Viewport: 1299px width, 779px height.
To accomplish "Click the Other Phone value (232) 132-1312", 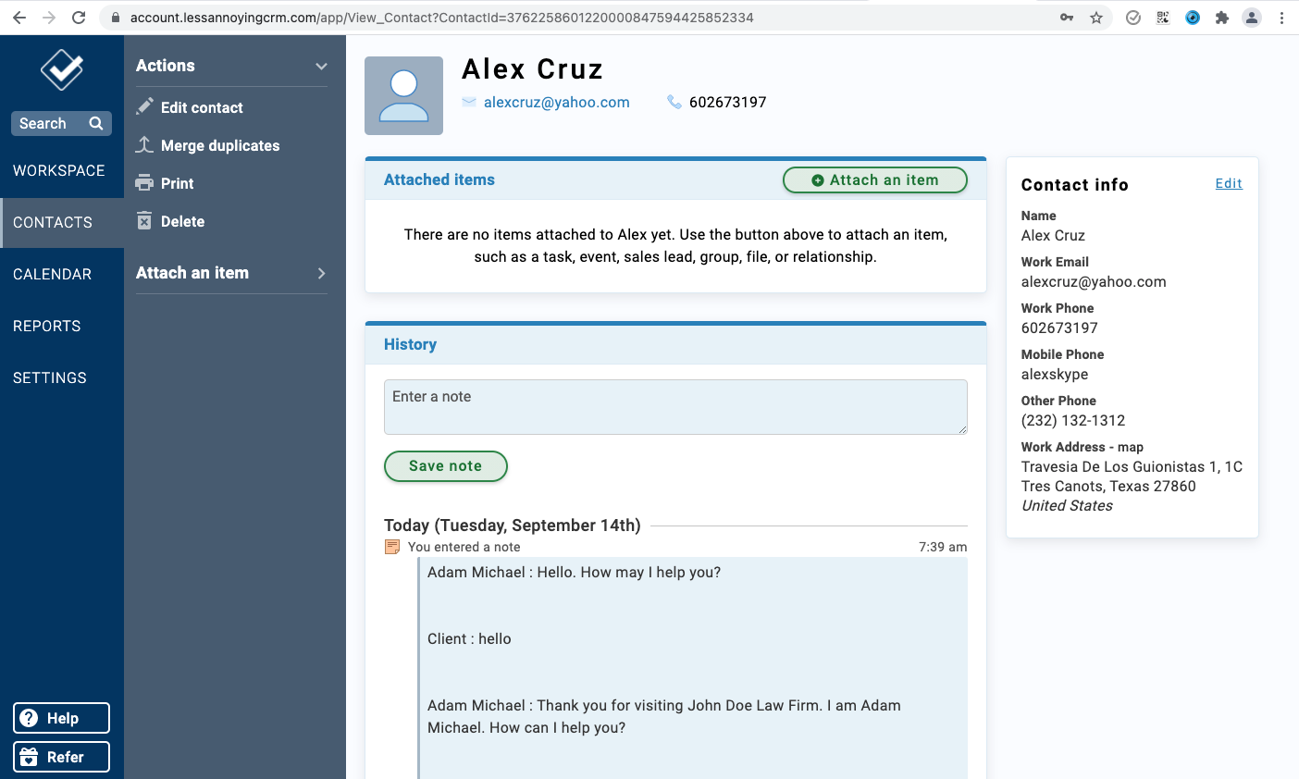I will coord(1073,420).
